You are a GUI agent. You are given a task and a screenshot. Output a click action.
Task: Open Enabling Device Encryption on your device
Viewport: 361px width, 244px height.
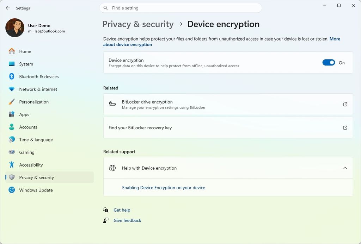tap(164, 187)
